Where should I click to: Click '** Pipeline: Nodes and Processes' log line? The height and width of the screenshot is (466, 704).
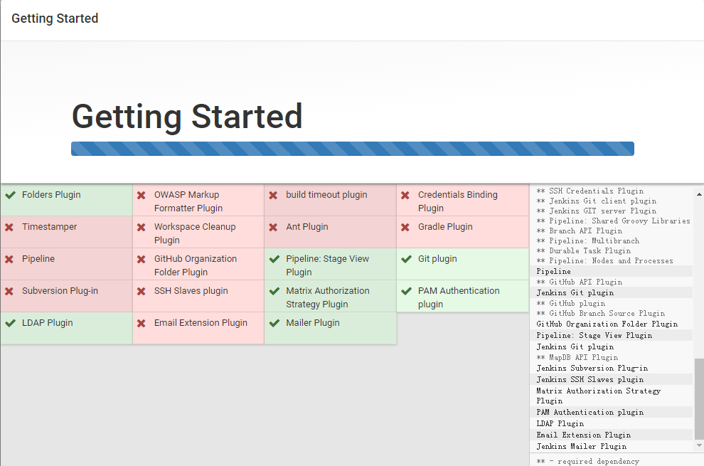[604, 260]
